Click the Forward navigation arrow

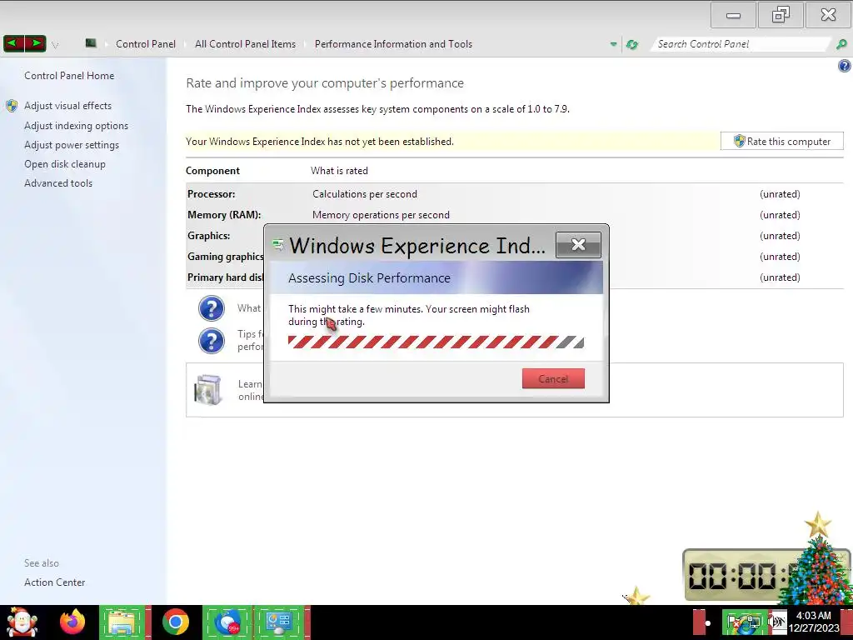click(x=35, y=43)
